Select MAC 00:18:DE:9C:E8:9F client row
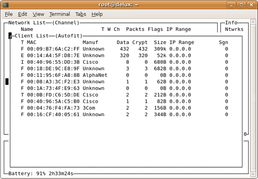 (124, 68)
